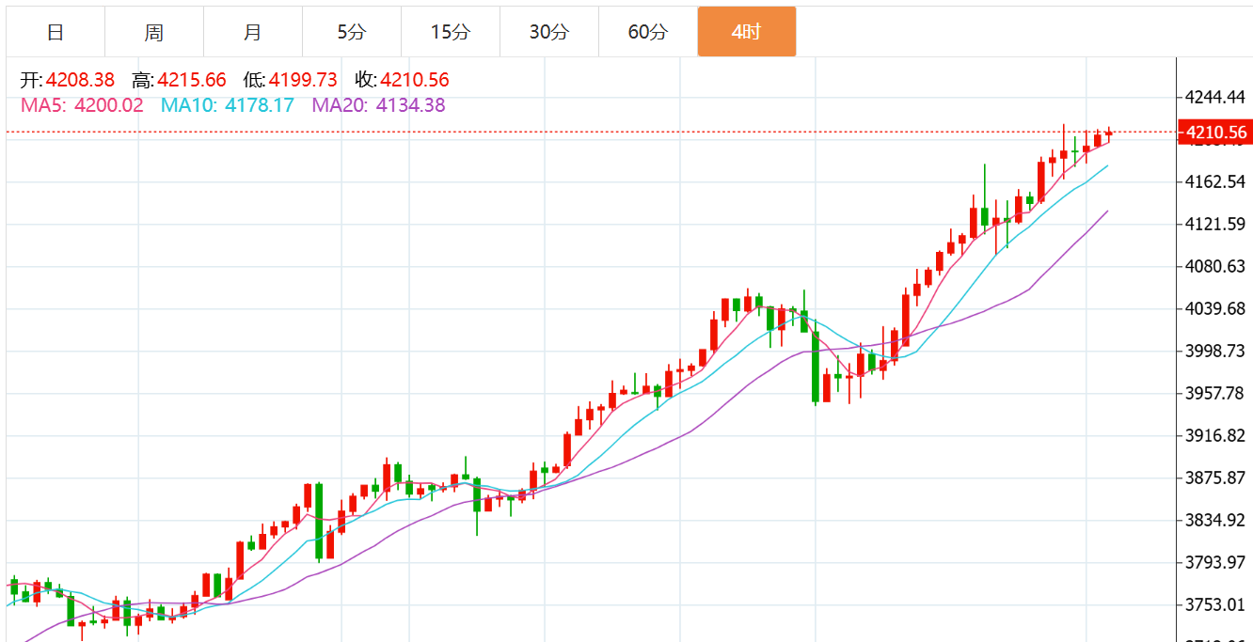The height and width of the screenshot is (642, 1253).
Task: Switch to the 日 (daily) chart tab
Action: coord(56,32)
